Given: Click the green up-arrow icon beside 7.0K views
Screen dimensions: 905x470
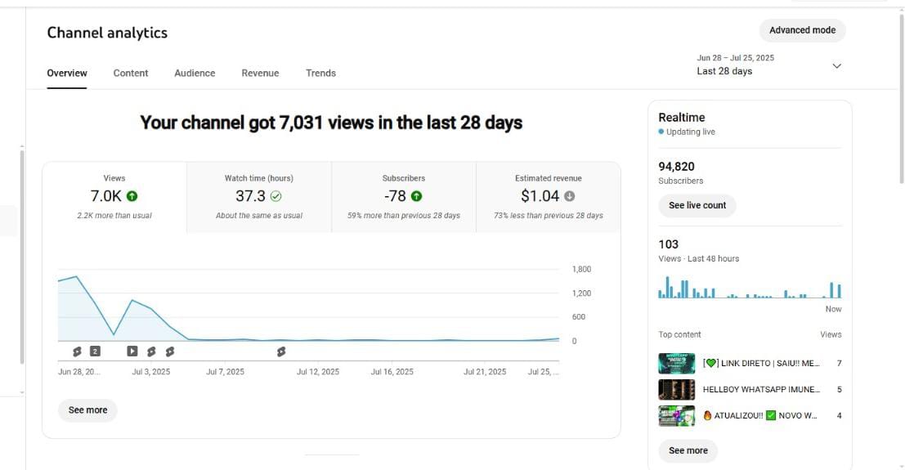Looking at the screenshot, I should 132,196.
